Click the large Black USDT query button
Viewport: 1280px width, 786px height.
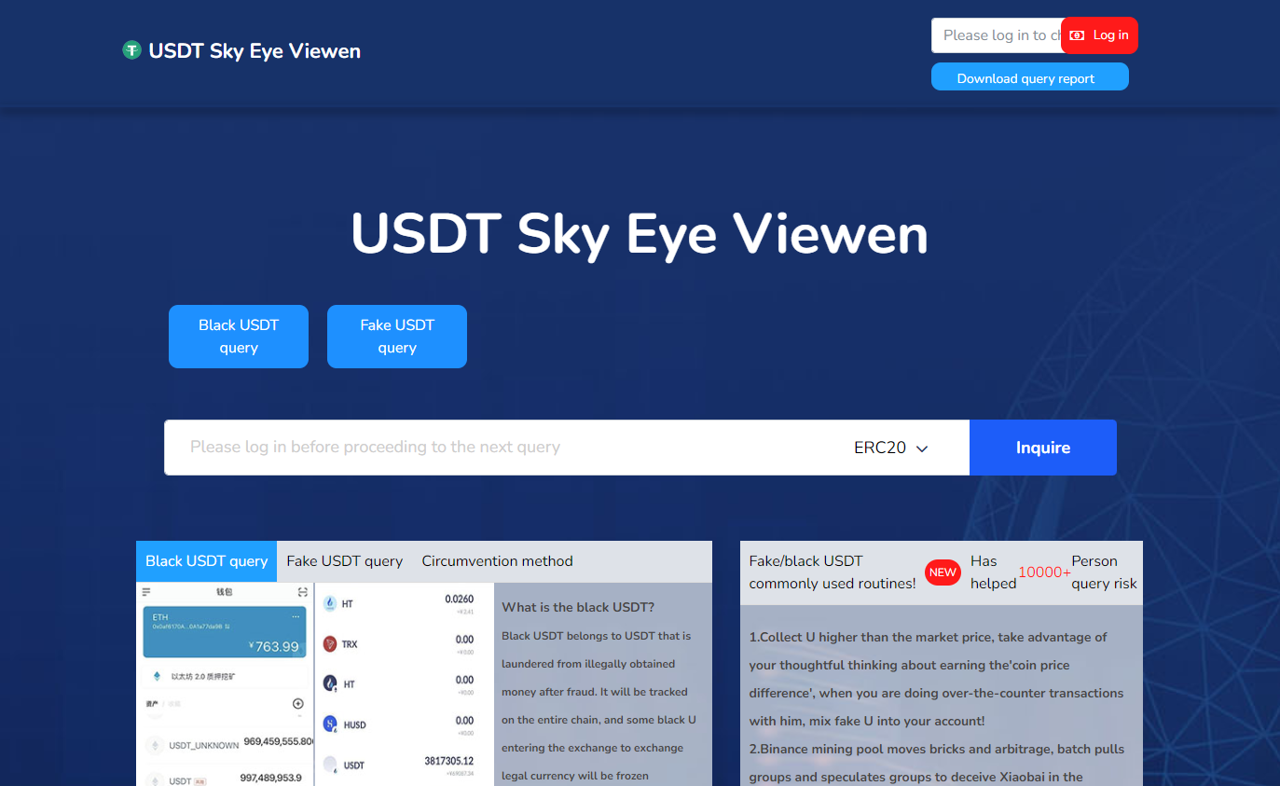pos(239,337)
